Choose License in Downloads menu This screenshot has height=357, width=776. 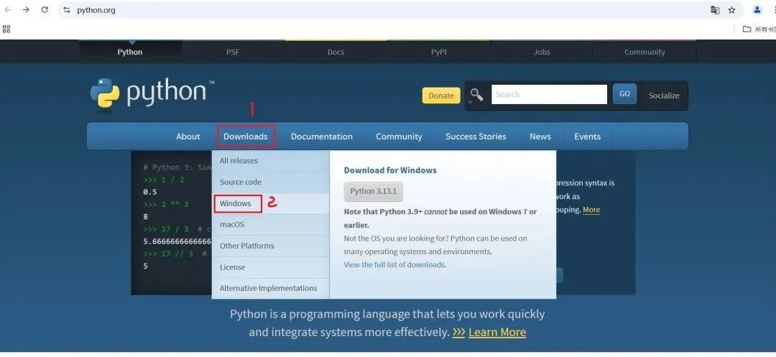(x=270, y=267)
